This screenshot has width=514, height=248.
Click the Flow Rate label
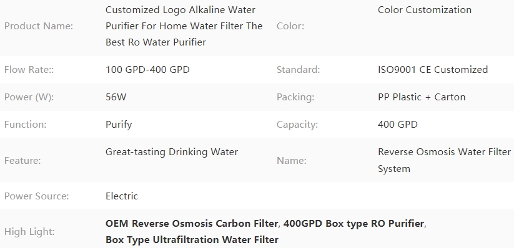(29, 70)
